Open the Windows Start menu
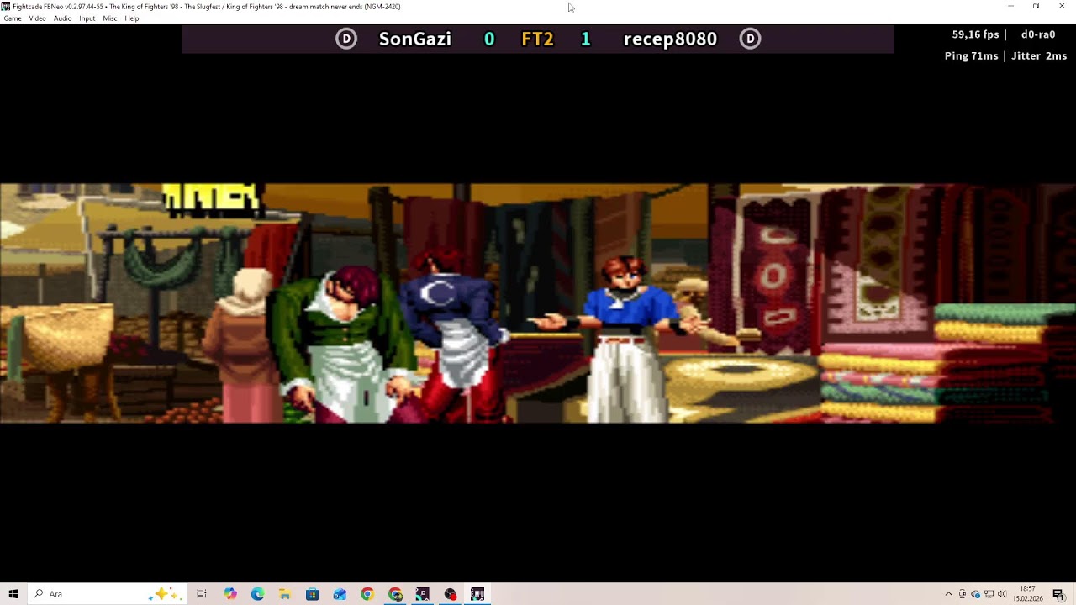This screenshot has height=605, width=1076. pos(13,594)
